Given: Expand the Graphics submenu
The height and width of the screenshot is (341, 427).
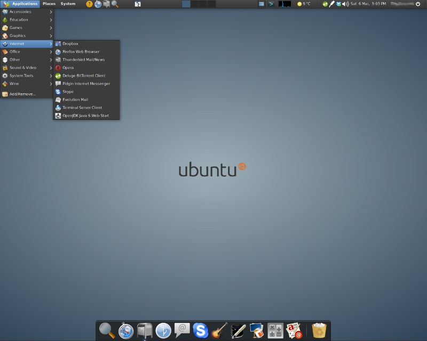Looking at the screenshot, I should click(27, 36).
